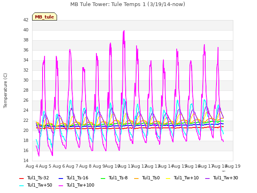Select the Tul1_Tw+10 legend label
Image resolution: width=257 pixels, height=193 pixels.
point(186,178)
